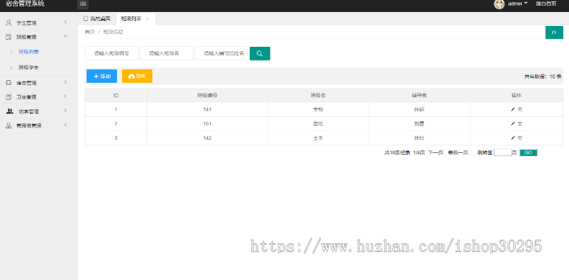Expand the 卫生管理 menu chevron
The width and height of the screenshot is (569, 280).
tap(65, 97)
